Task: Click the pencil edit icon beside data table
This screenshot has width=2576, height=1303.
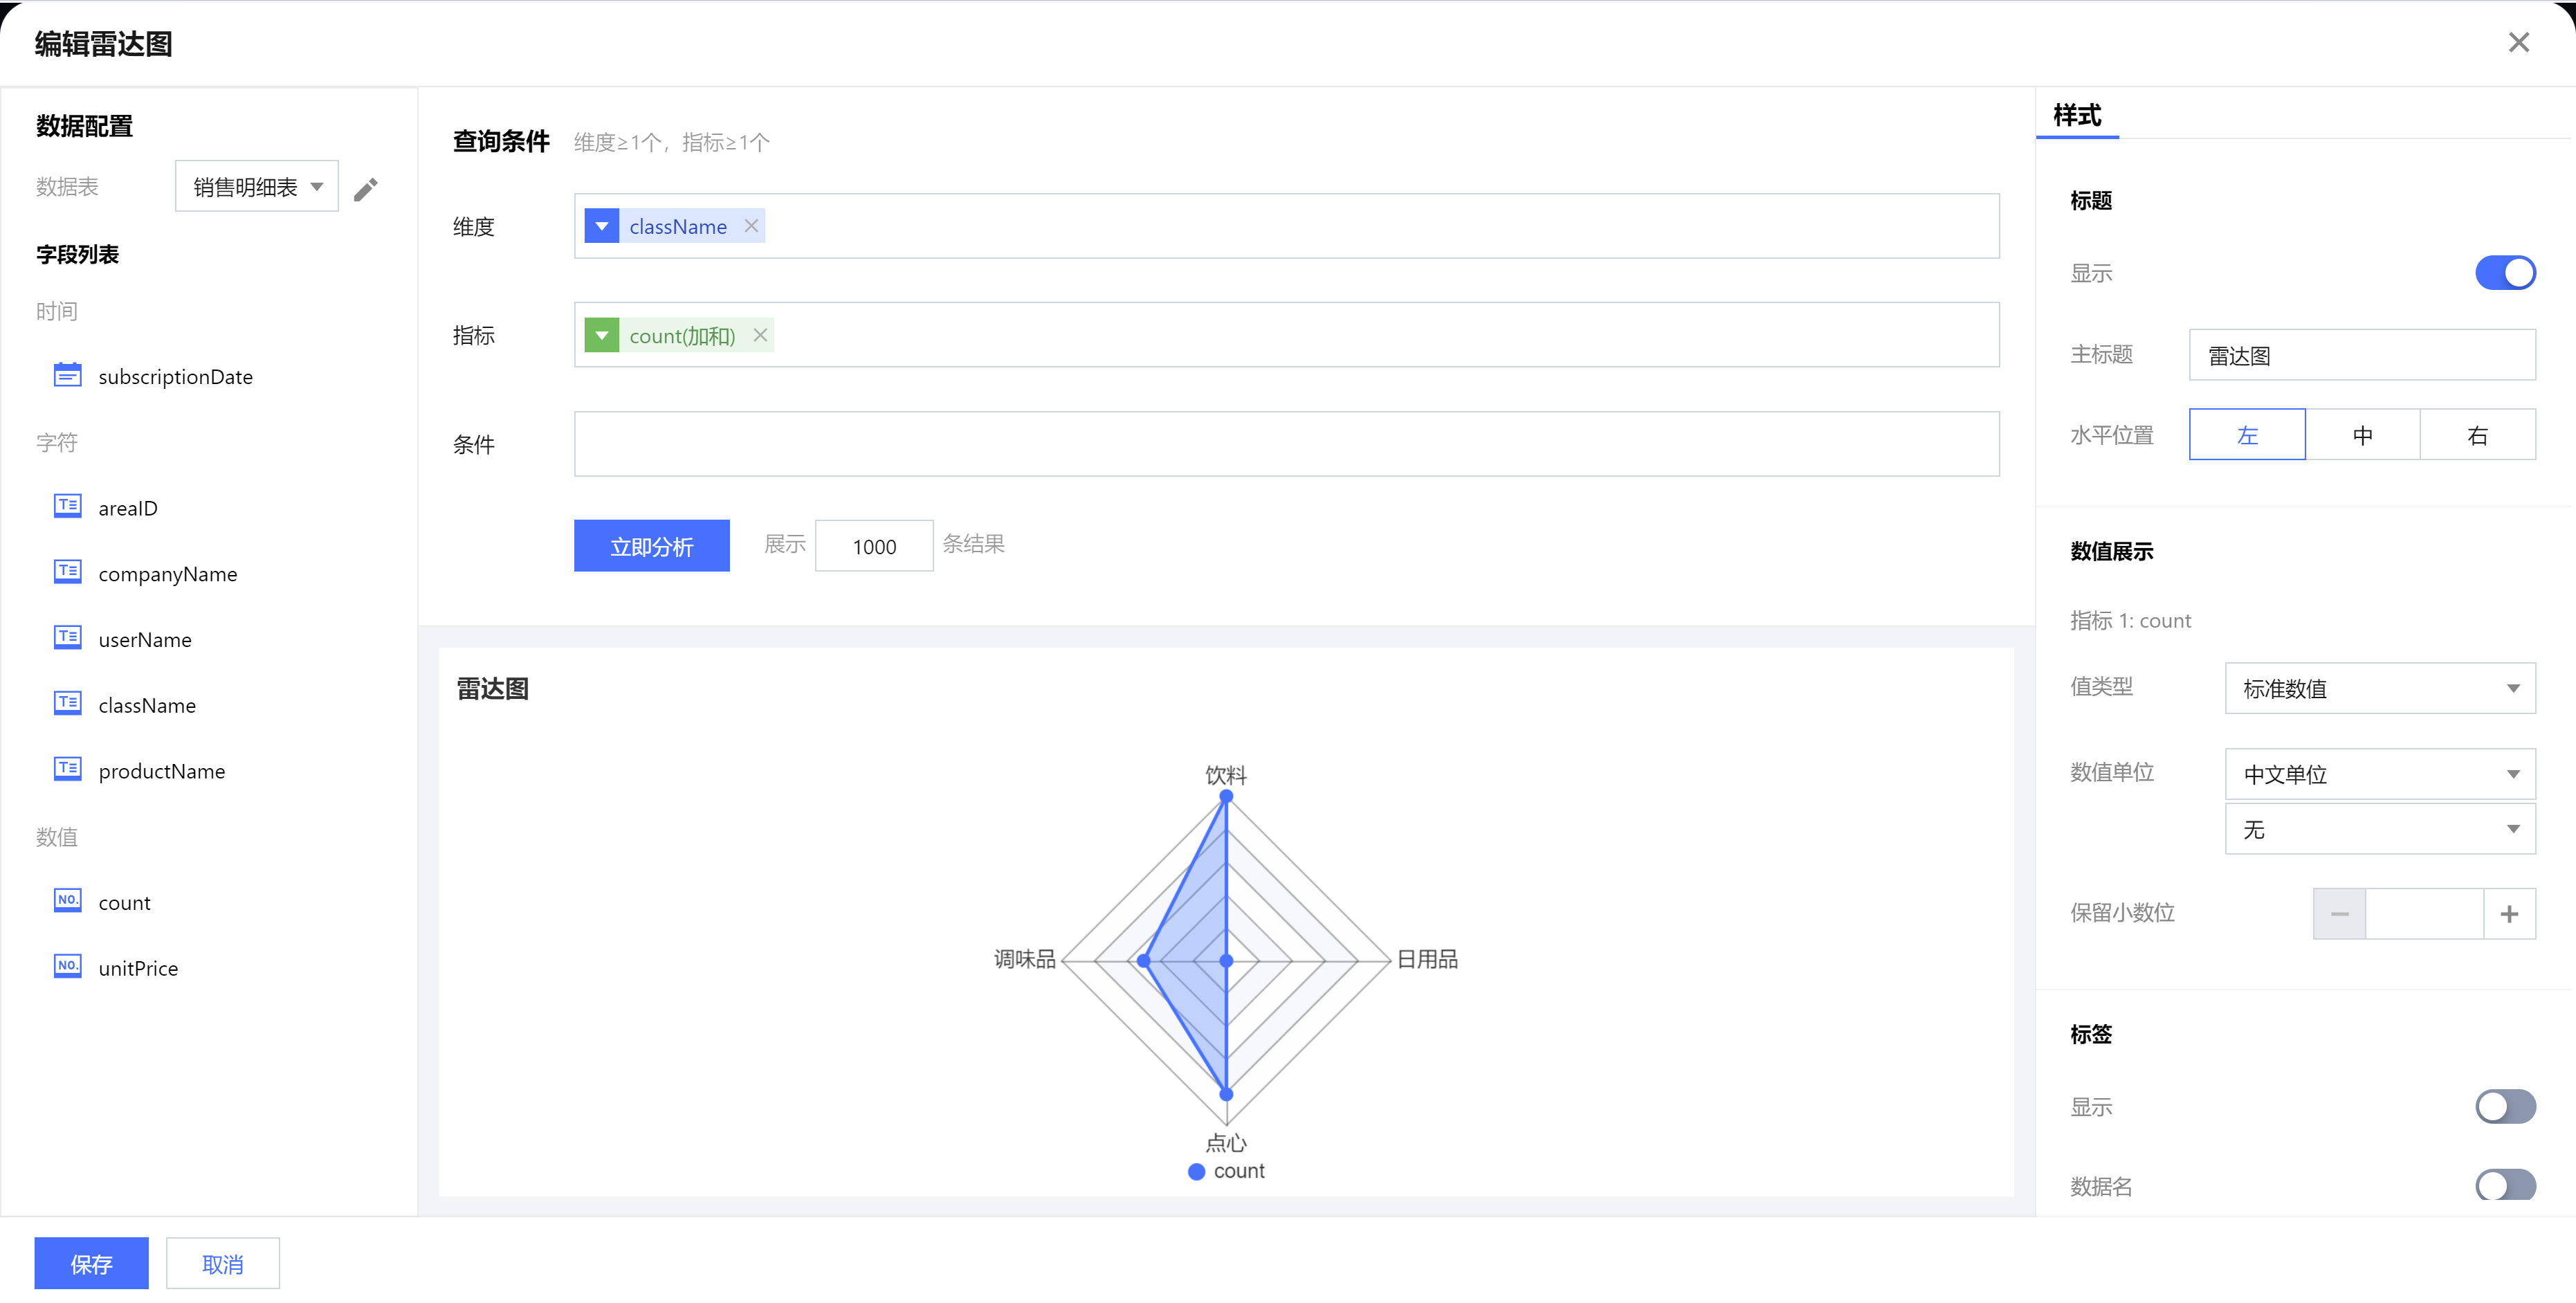Action: coord(366,189)
